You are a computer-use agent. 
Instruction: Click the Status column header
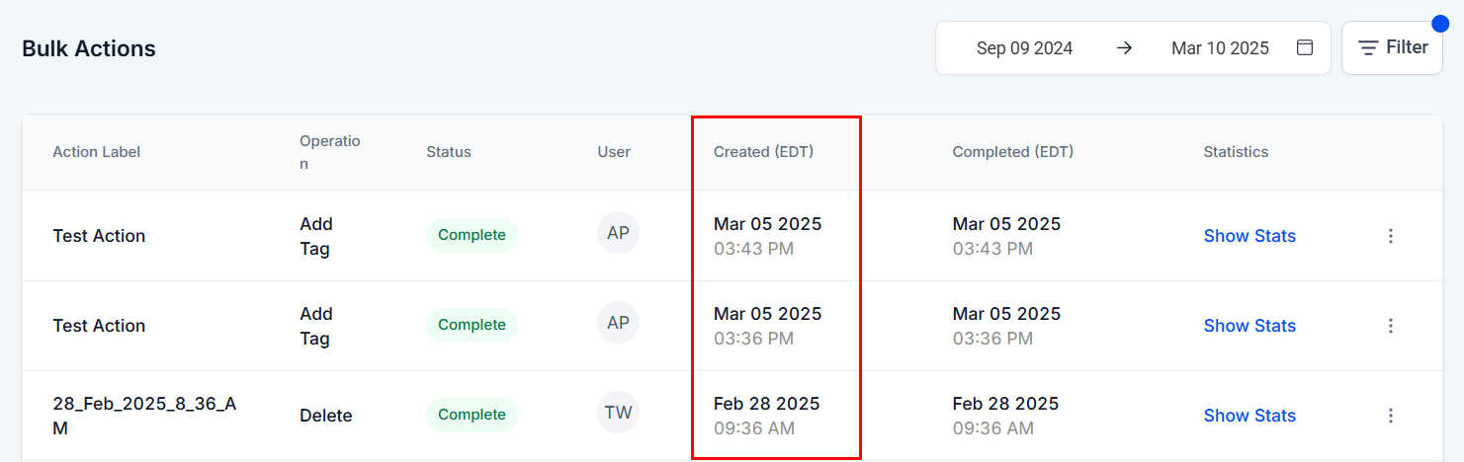[x=449, y=152]
